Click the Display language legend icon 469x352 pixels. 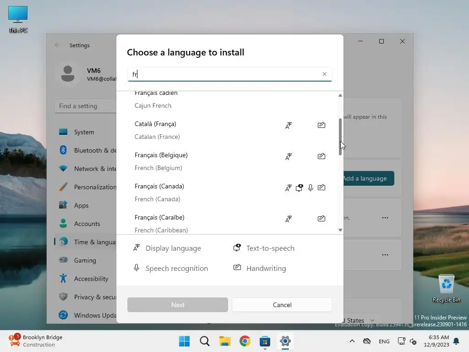click(x=136, y=248)
